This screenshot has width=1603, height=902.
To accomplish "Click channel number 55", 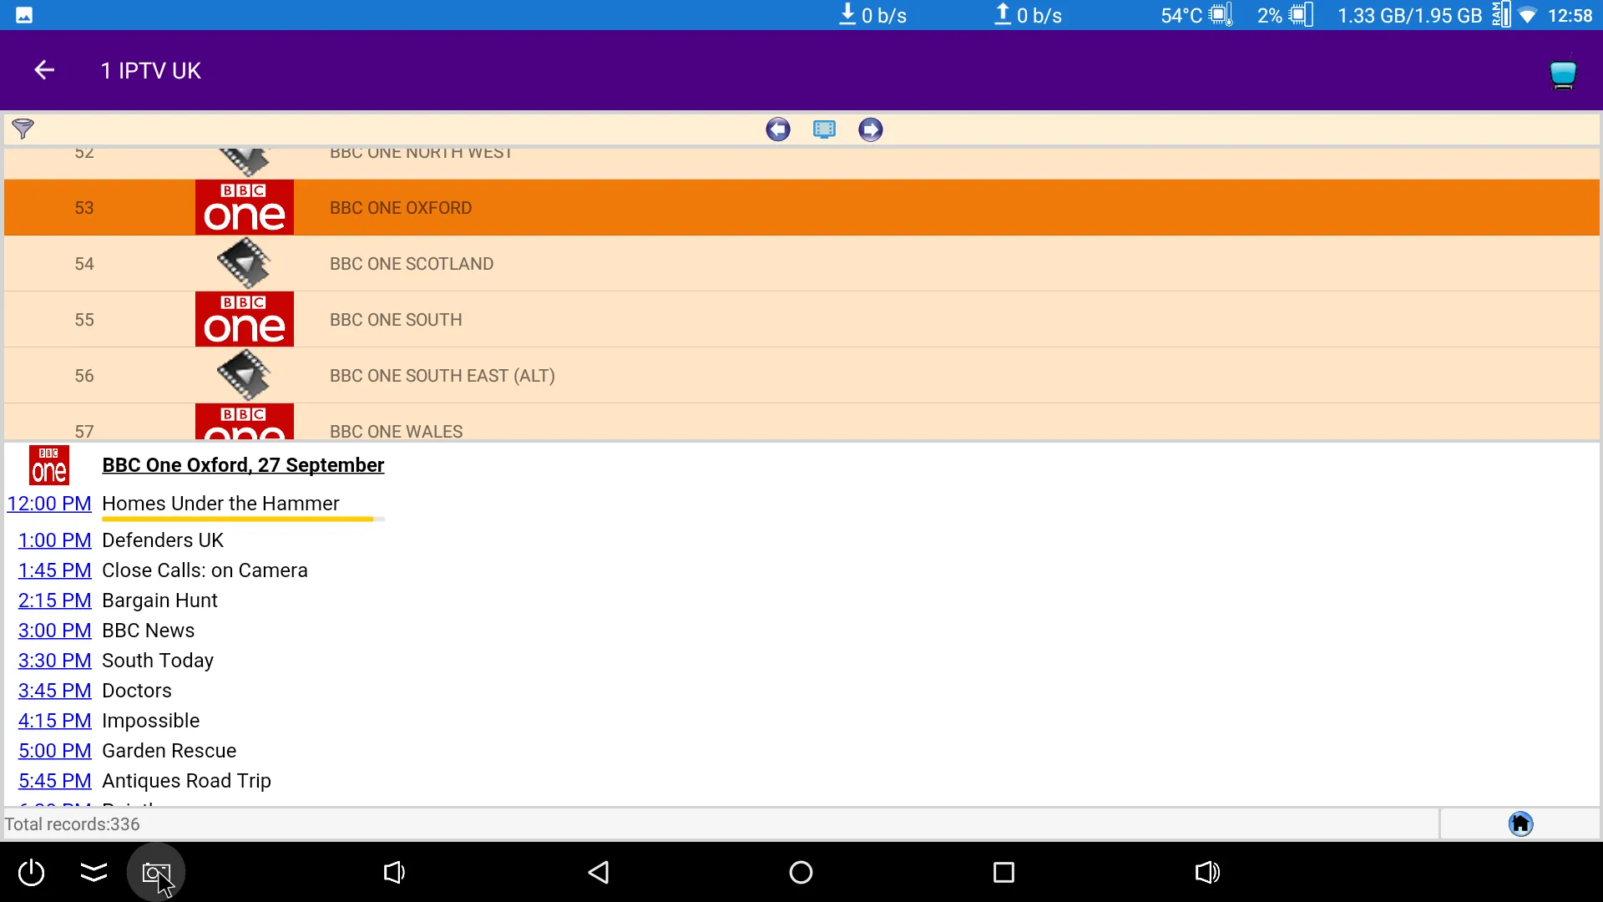I will coord(84,320).
